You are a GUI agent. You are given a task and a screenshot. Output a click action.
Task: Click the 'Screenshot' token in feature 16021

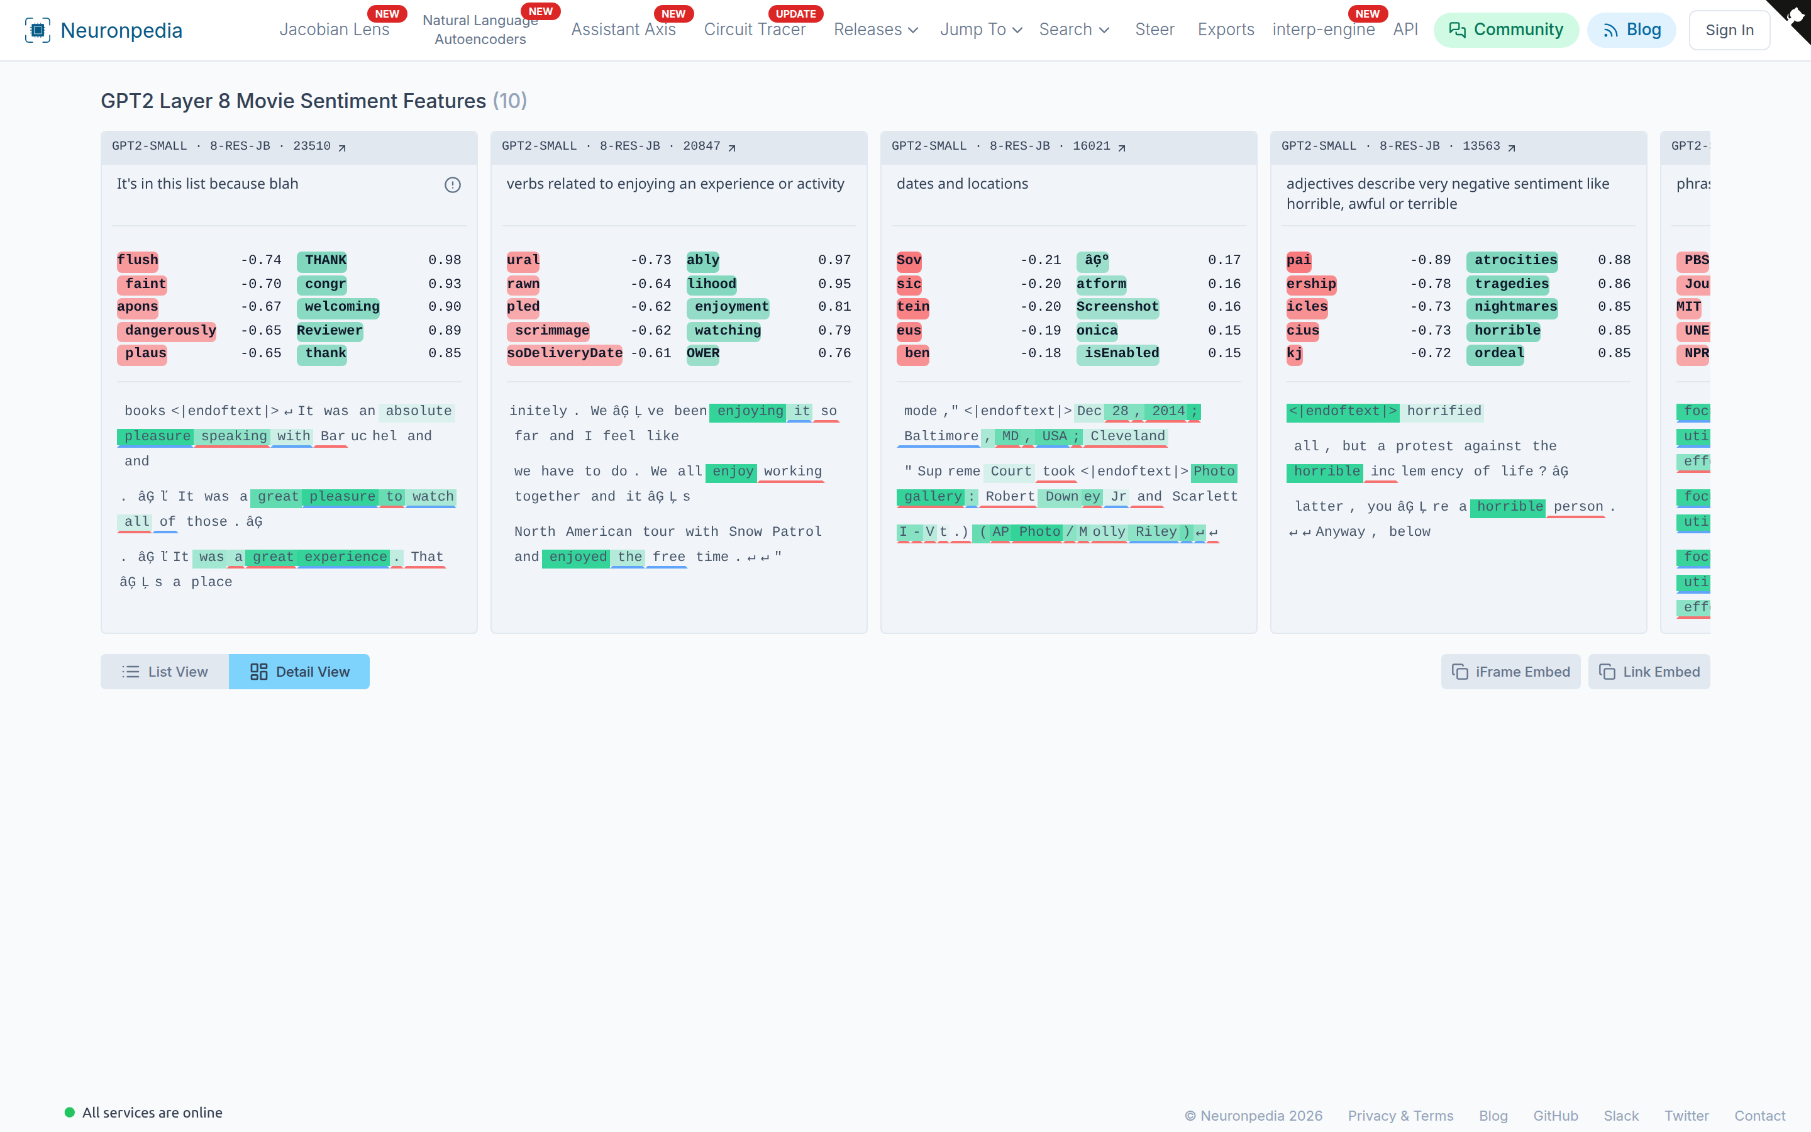tap(1118, 307)
